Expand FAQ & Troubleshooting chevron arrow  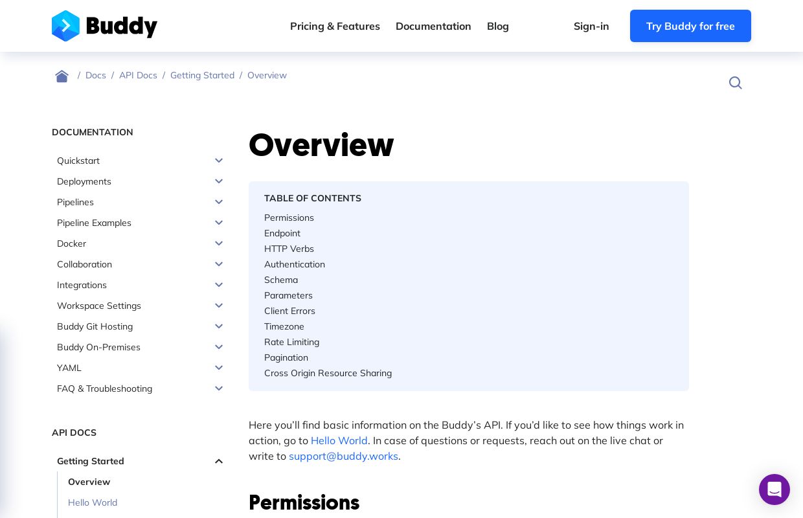[x=219, y=388]
